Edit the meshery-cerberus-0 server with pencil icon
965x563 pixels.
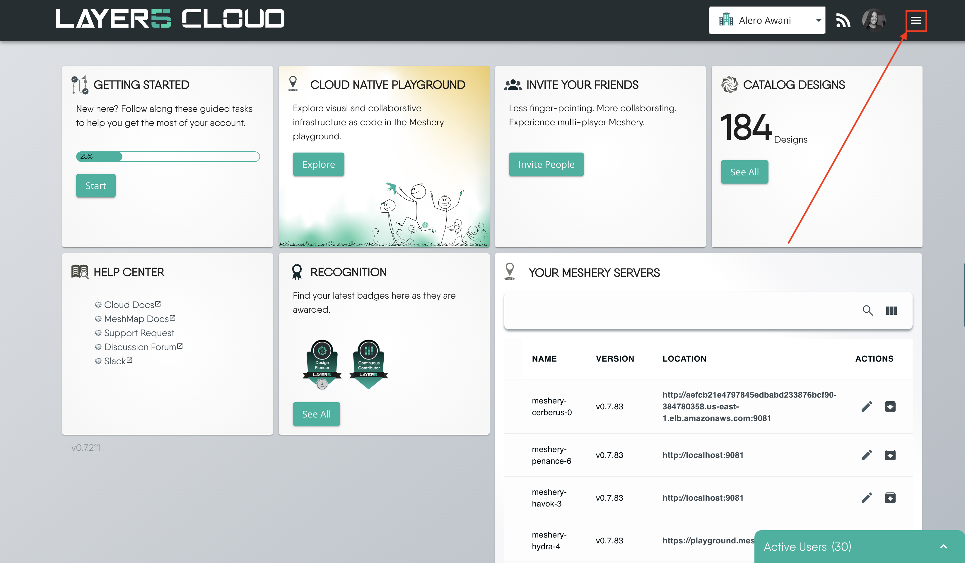pyautogui.click(x=867, y=406)
